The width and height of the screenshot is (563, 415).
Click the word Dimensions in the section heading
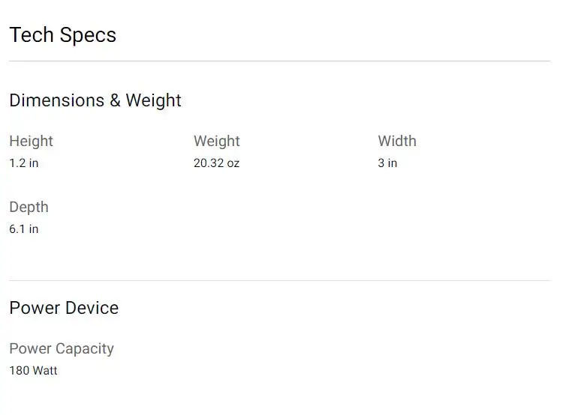click(56, 100)
